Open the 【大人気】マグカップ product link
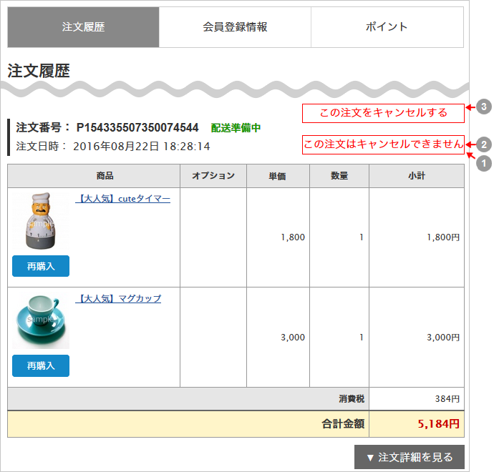 click(x=119, y=298)
